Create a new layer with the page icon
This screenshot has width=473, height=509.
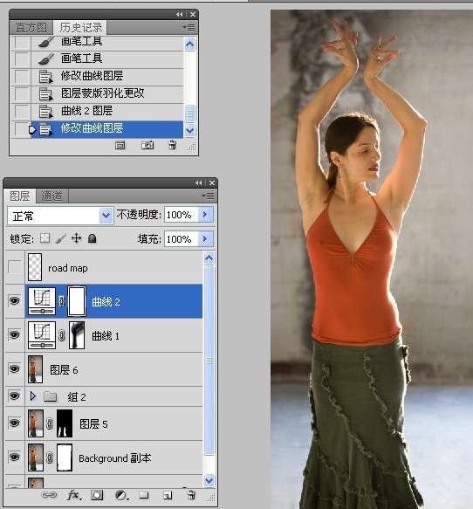coord(168,495)
